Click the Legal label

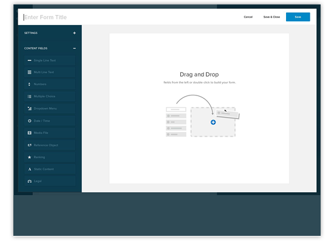[38, 181]
